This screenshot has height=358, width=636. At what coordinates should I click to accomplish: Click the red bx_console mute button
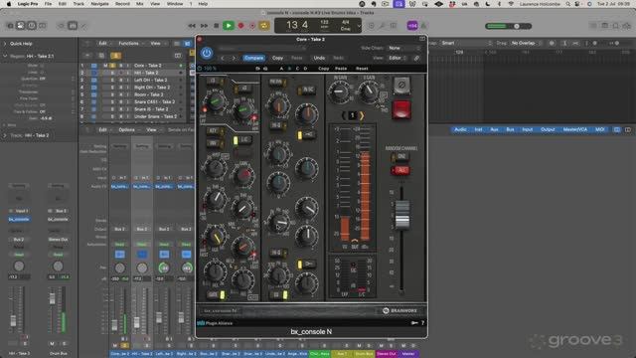[x=401, y=109]
